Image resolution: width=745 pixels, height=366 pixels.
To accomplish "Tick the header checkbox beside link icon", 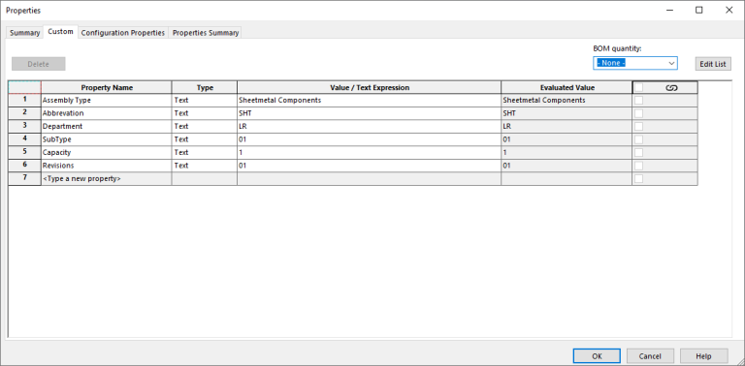I will click(x=639, y=87).
